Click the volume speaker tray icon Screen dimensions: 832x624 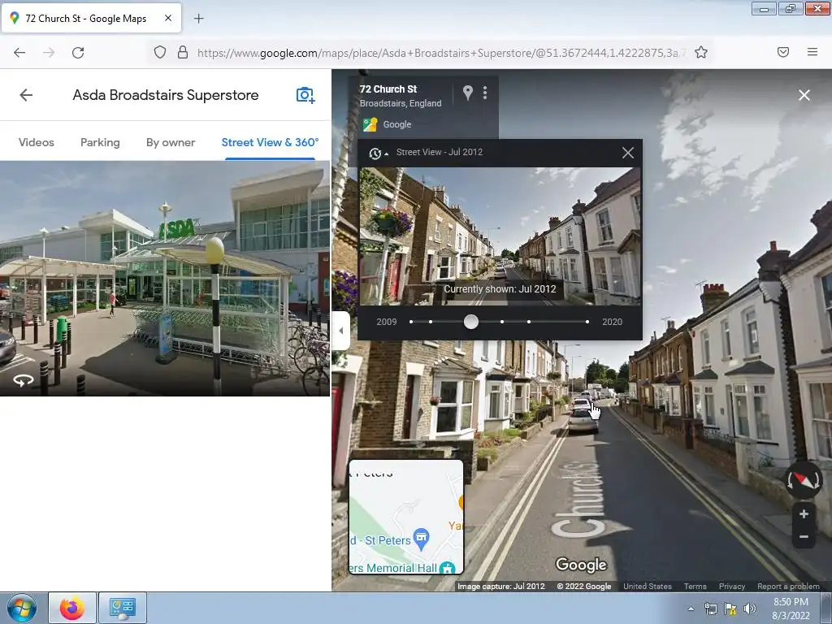750,609
